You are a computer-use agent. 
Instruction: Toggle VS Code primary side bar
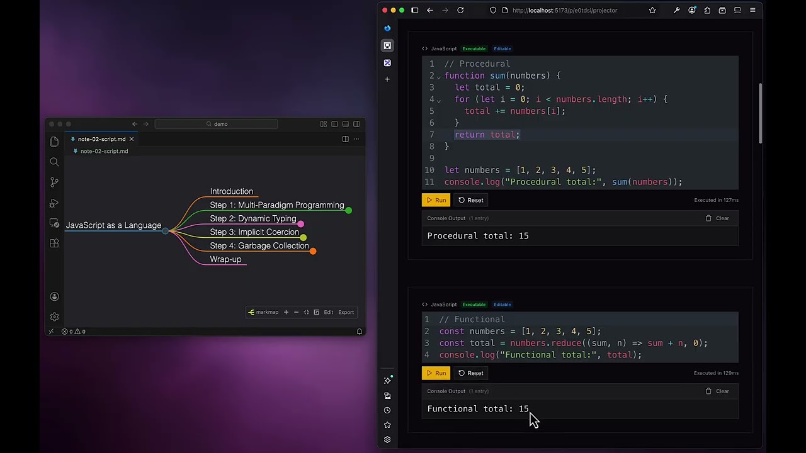(x=334, y=124)
